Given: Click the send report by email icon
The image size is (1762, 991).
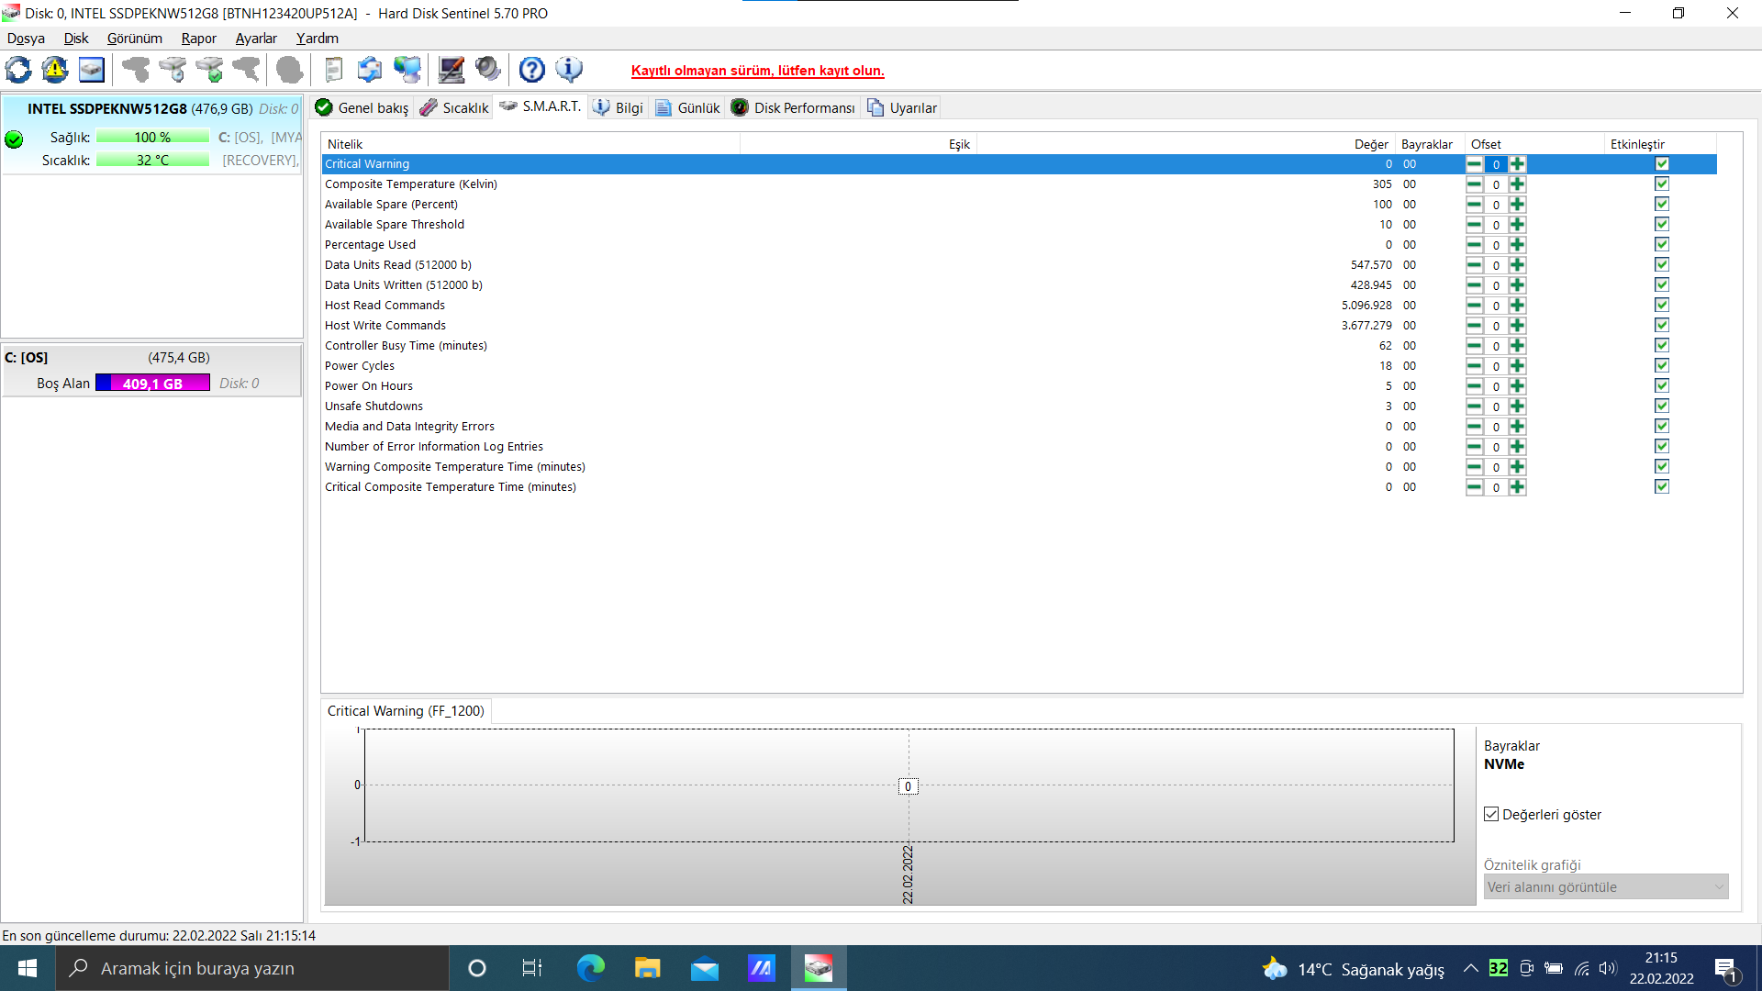Looking at the screenshot, I should point(370,70).
